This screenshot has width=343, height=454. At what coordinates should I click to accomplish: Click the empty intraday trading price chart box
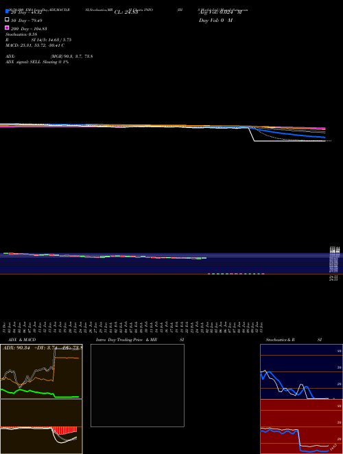pyautogui.click(x=137, y=385)
